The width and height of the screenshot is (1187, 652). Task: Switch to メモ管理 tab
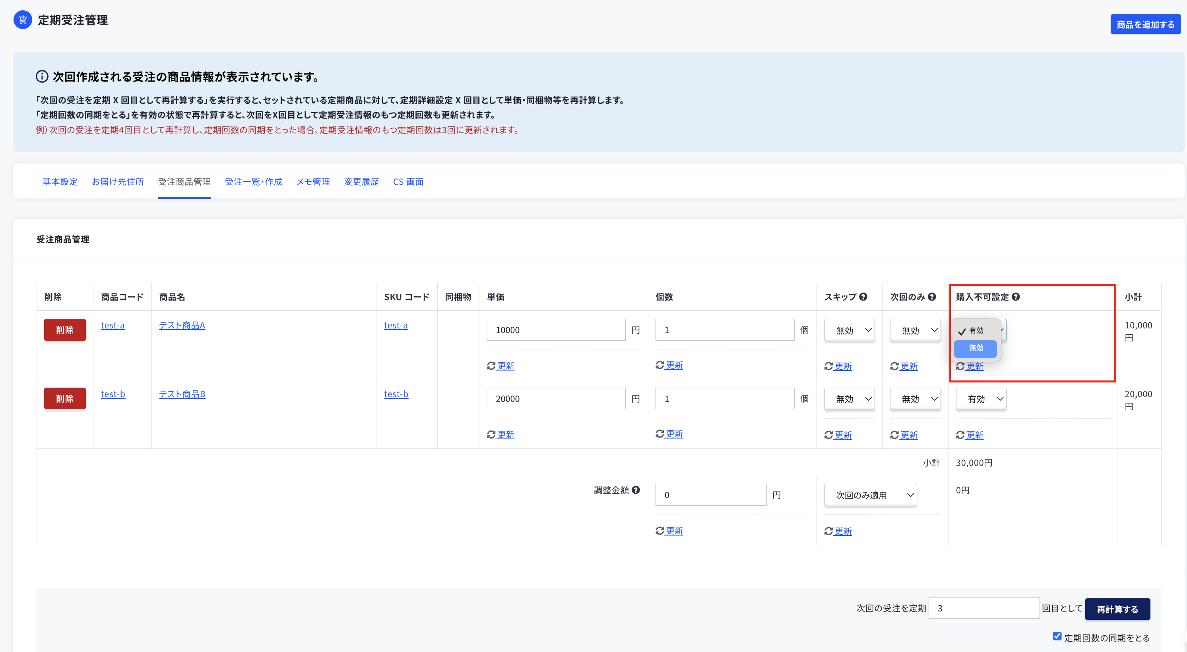313,182
